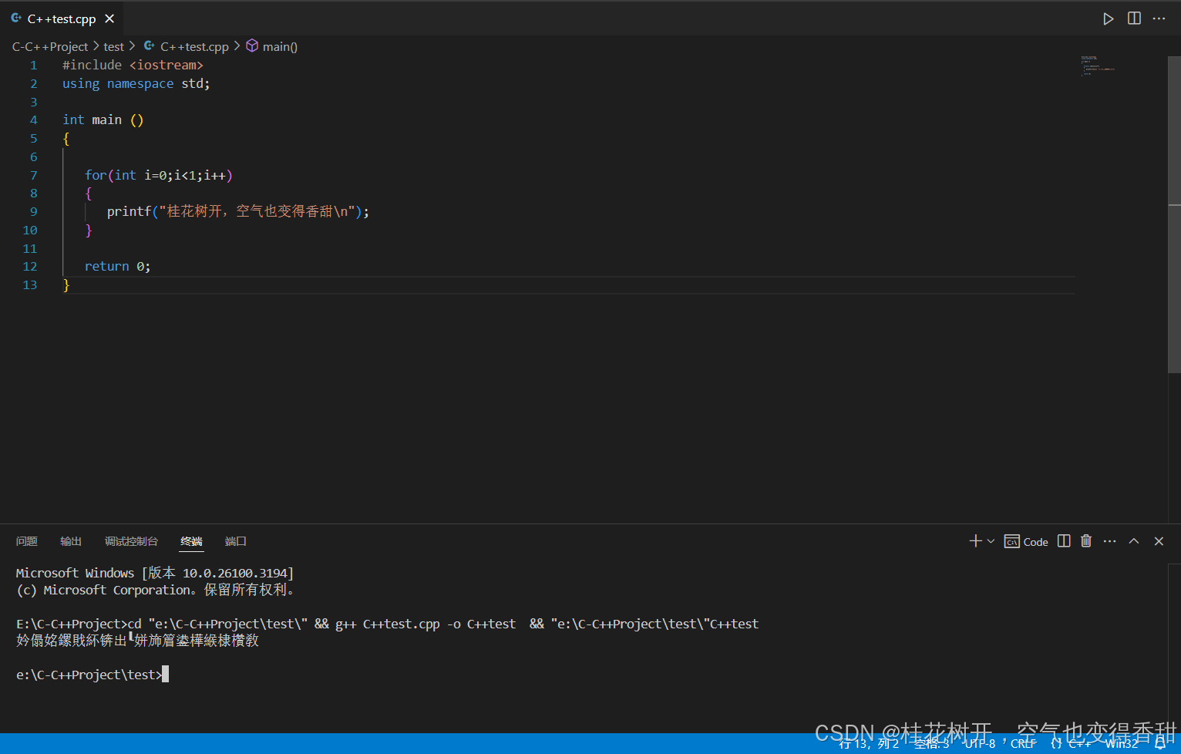Click the Microsoft Windows version line in terminal
This screenshot has width=1181, height=754.
click(x=155, y=573)
